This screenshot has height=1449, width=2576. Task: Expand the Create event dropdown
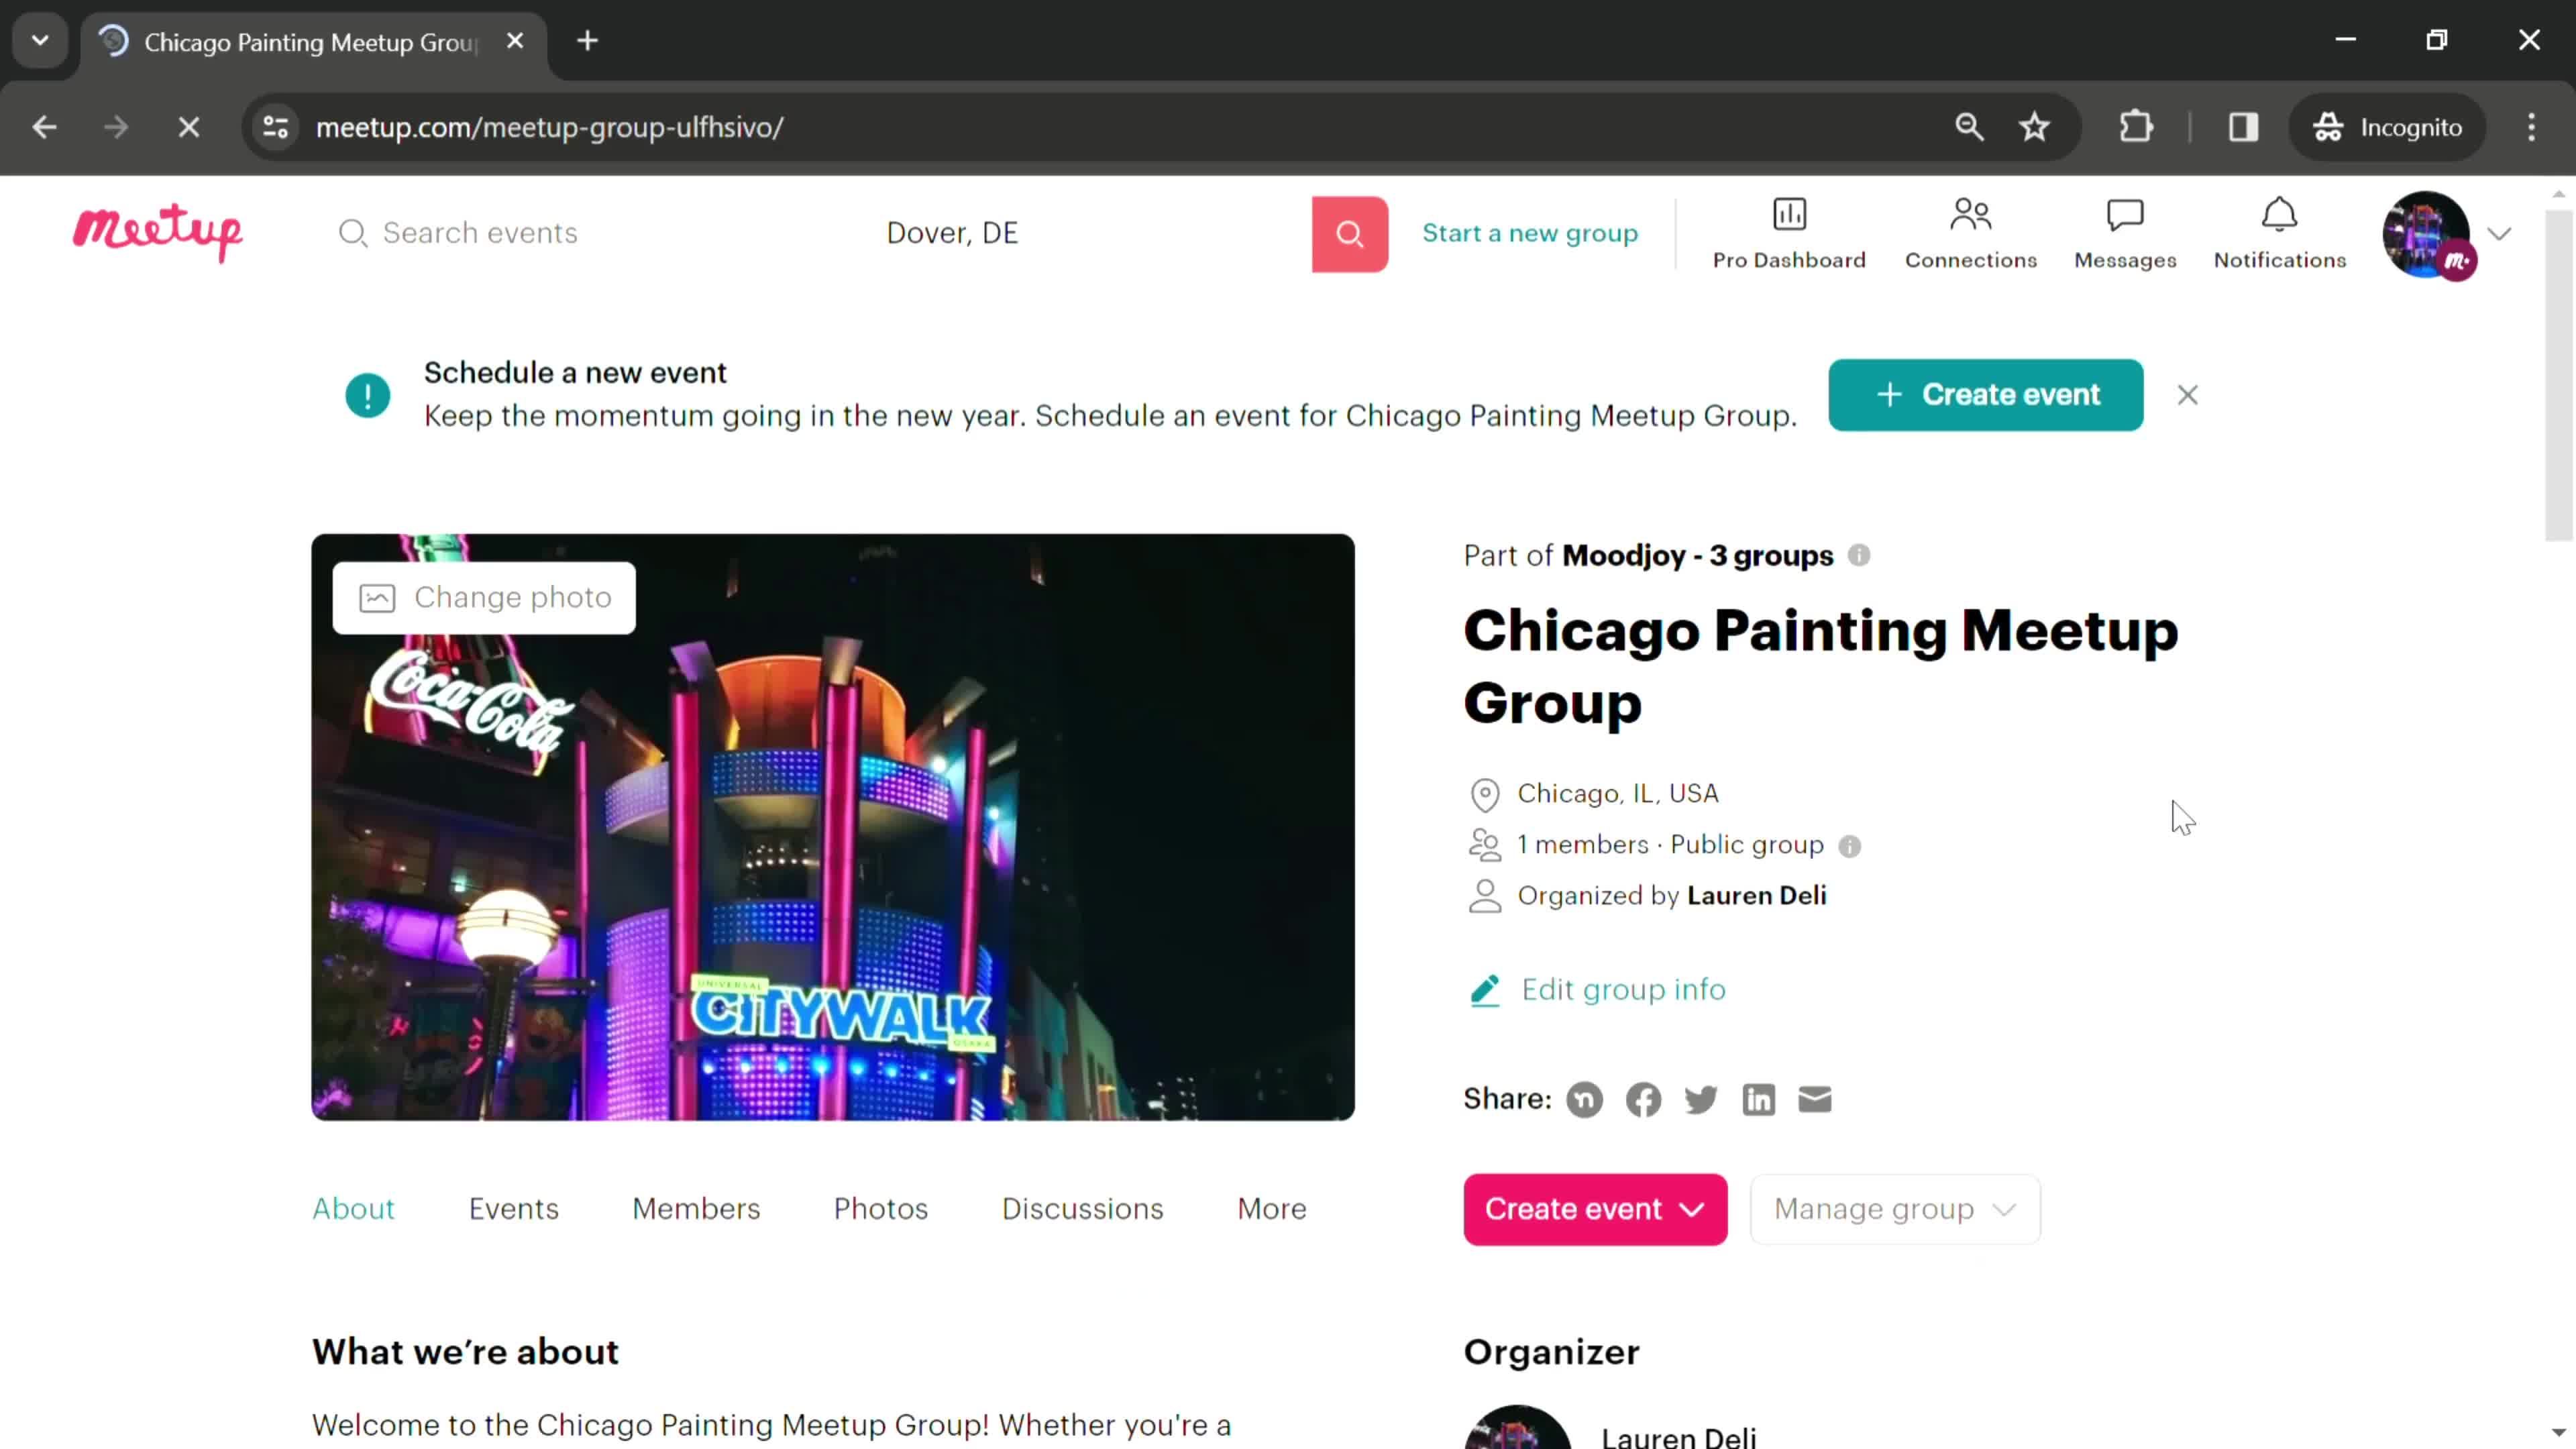click(1691, 1208)
